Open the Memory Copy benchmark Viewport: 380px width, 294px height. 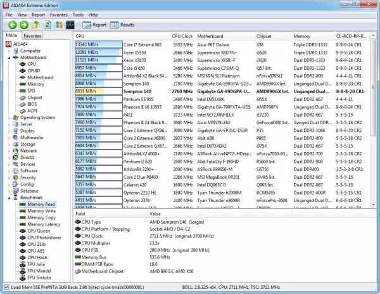37,218
